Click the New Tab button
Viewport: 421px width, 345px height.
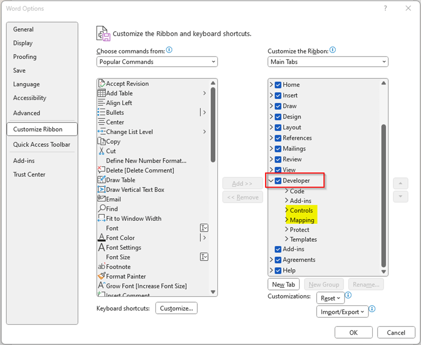pyautogui.click(x=283, y=284)
